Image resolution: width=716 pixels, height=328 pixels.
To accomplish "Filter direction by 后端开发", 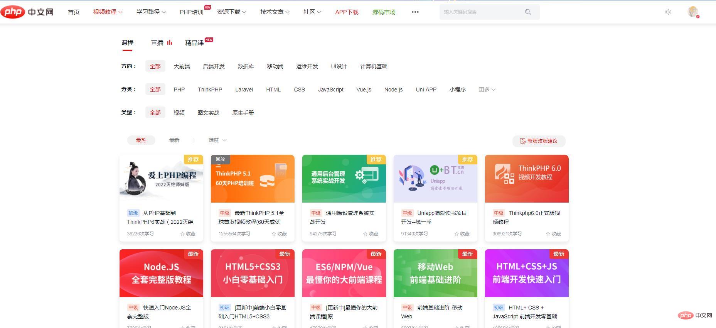I will point(214,66).
